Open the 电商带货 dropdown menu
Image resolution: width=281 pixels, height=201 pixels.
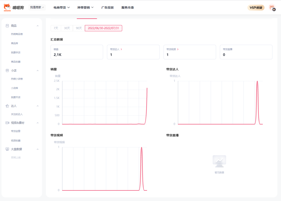point(61,8)
